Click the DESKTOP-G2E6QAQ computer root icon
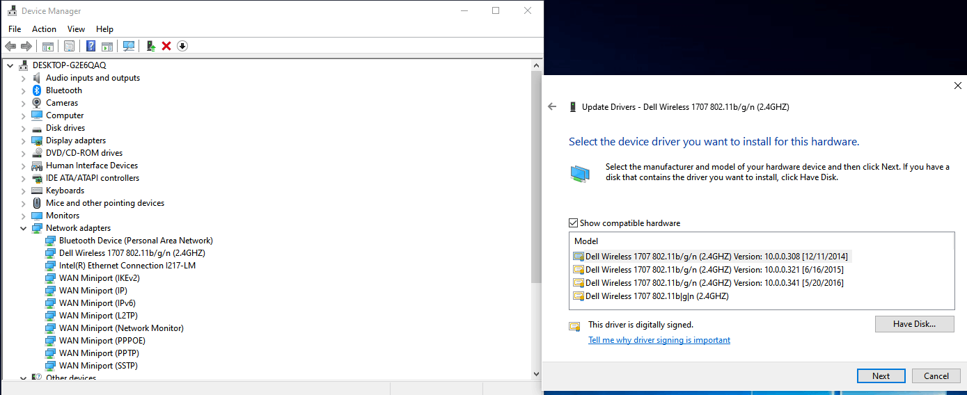The height and width of the screenshot is (395, 967). [x=24, y=65]
